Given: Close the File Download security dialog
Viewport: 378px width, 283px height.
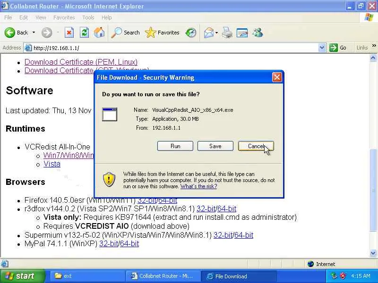Looking at the screenshot, I should (x=277, y=77).
